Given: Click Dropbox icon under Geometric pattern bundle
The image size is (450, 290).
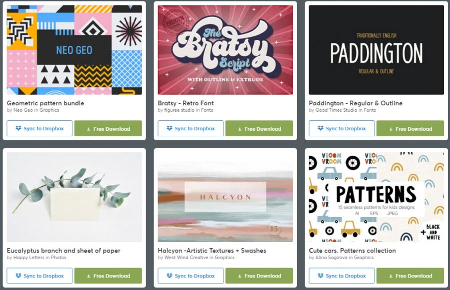Looking at the screenshot, I should coord(18,128).
